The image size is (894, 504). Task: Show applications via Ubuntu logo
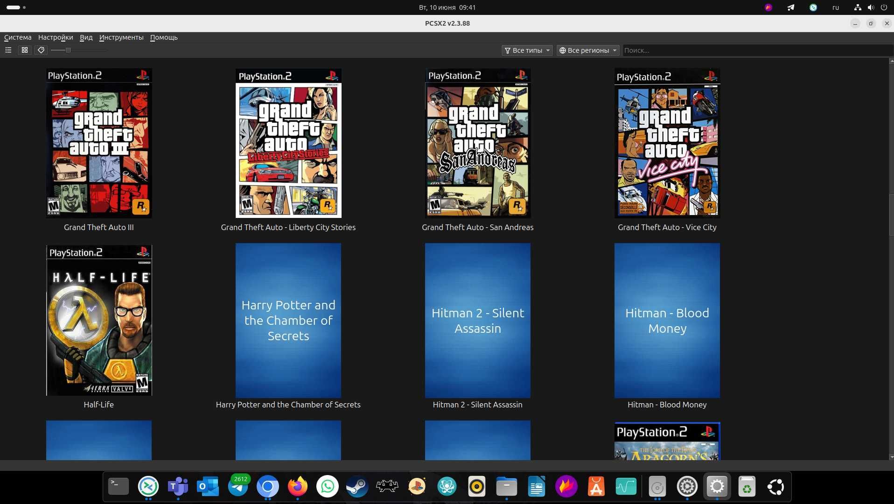[x=776, y=487]
